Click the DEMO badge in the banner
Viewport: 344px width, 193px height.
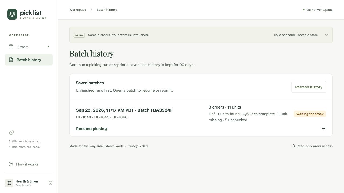point(79,35)
